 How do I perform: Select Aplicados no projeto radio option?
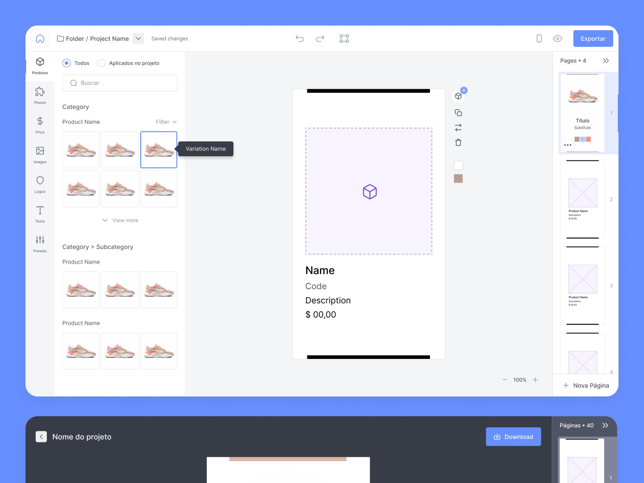point(101,63)
